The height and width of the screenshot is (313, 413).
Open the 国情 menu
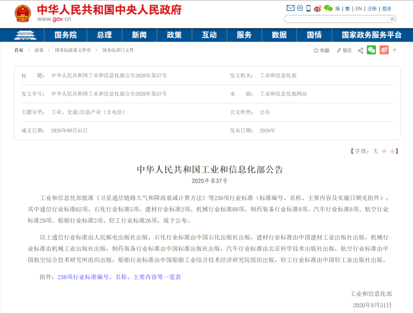pyautogui.click(x=314, y=35)
